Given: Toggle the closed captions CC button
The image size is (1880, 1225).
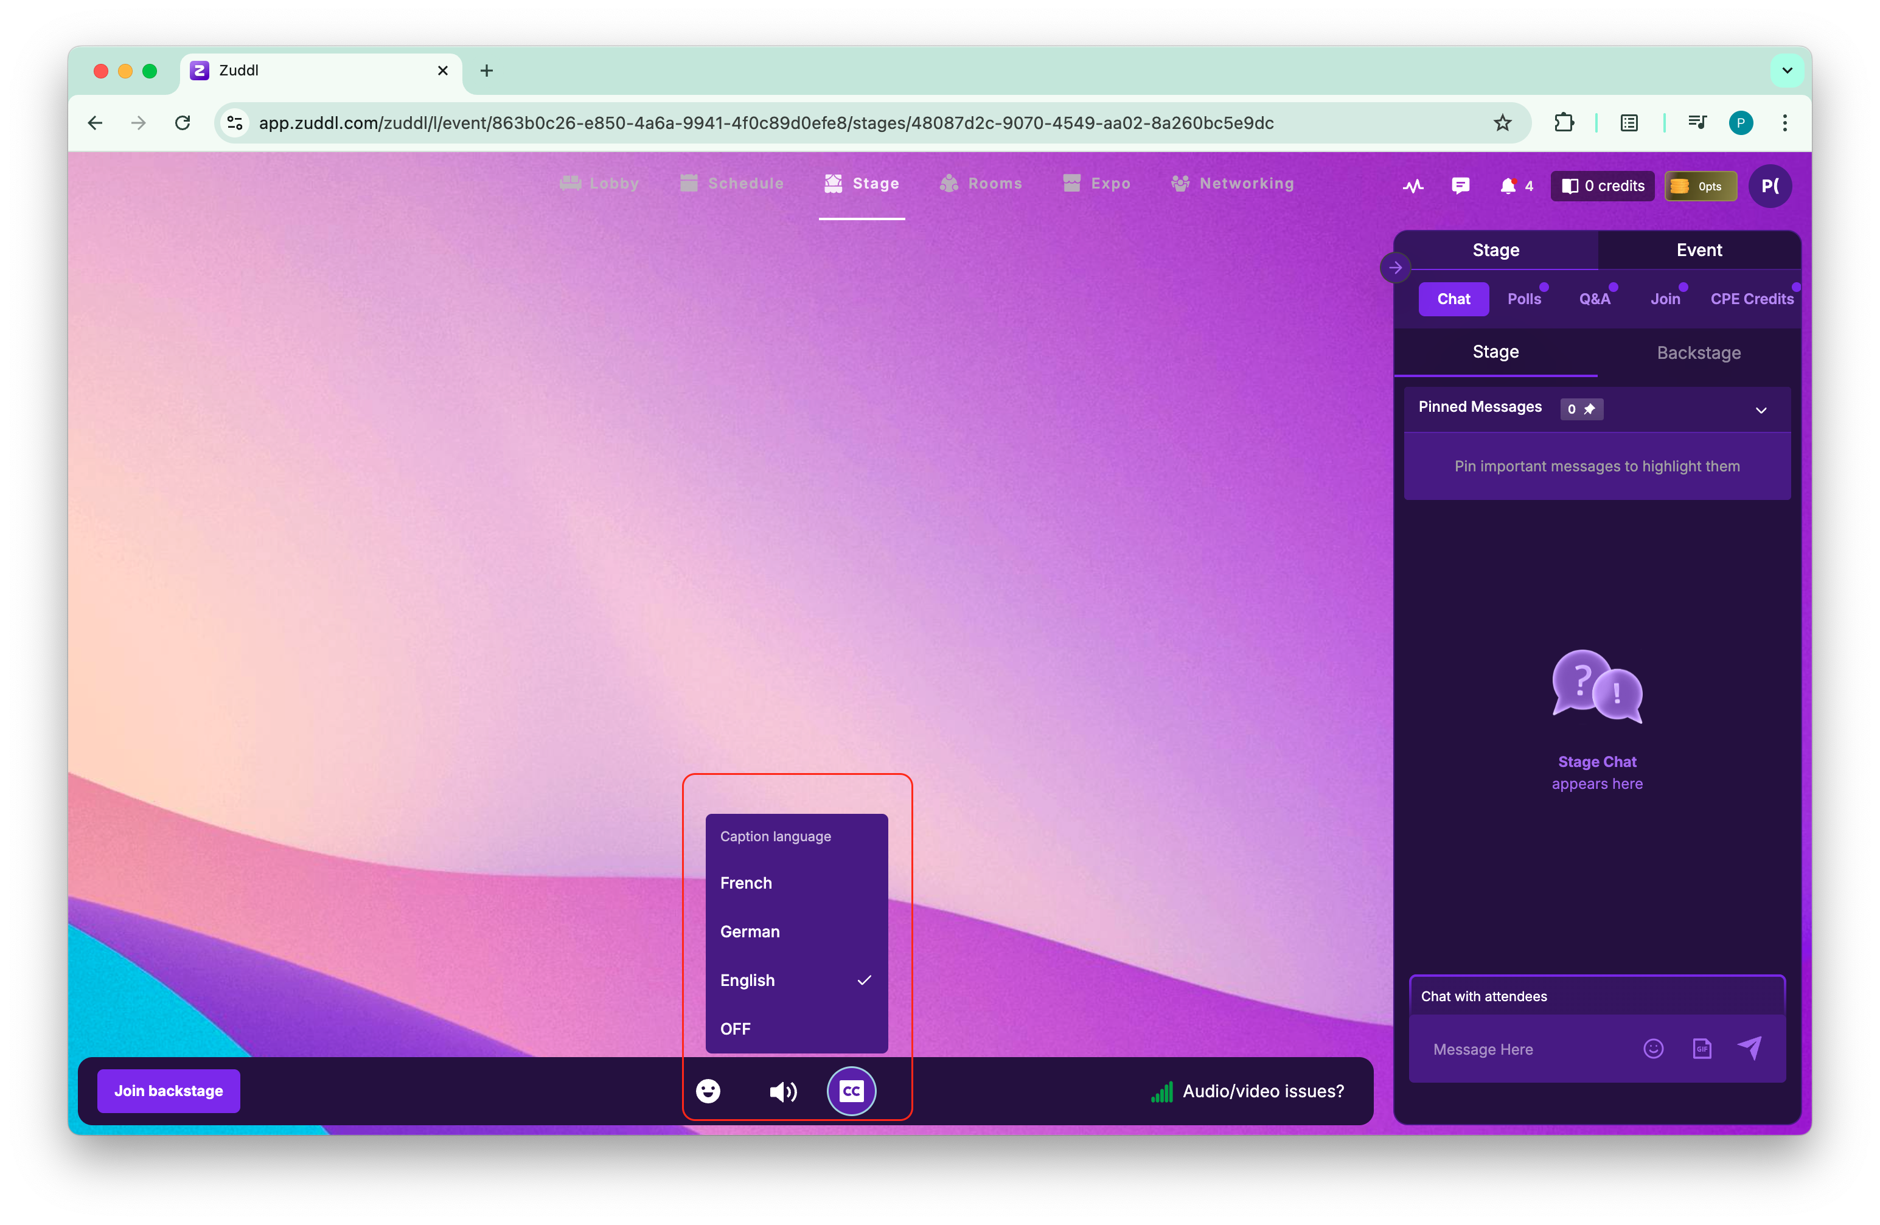Looking at the screenshot, I should 851,1091.
